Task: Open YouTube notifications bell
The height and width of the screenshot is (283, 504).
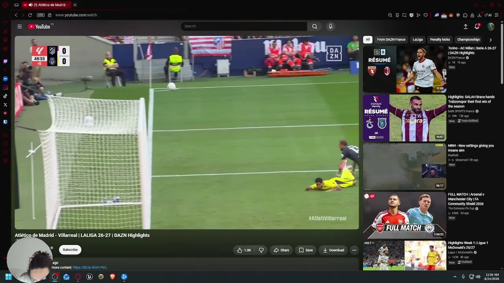Action: 477,26
